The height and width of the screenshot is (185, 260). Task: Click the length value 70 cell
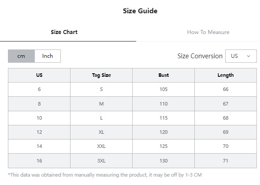226,146
